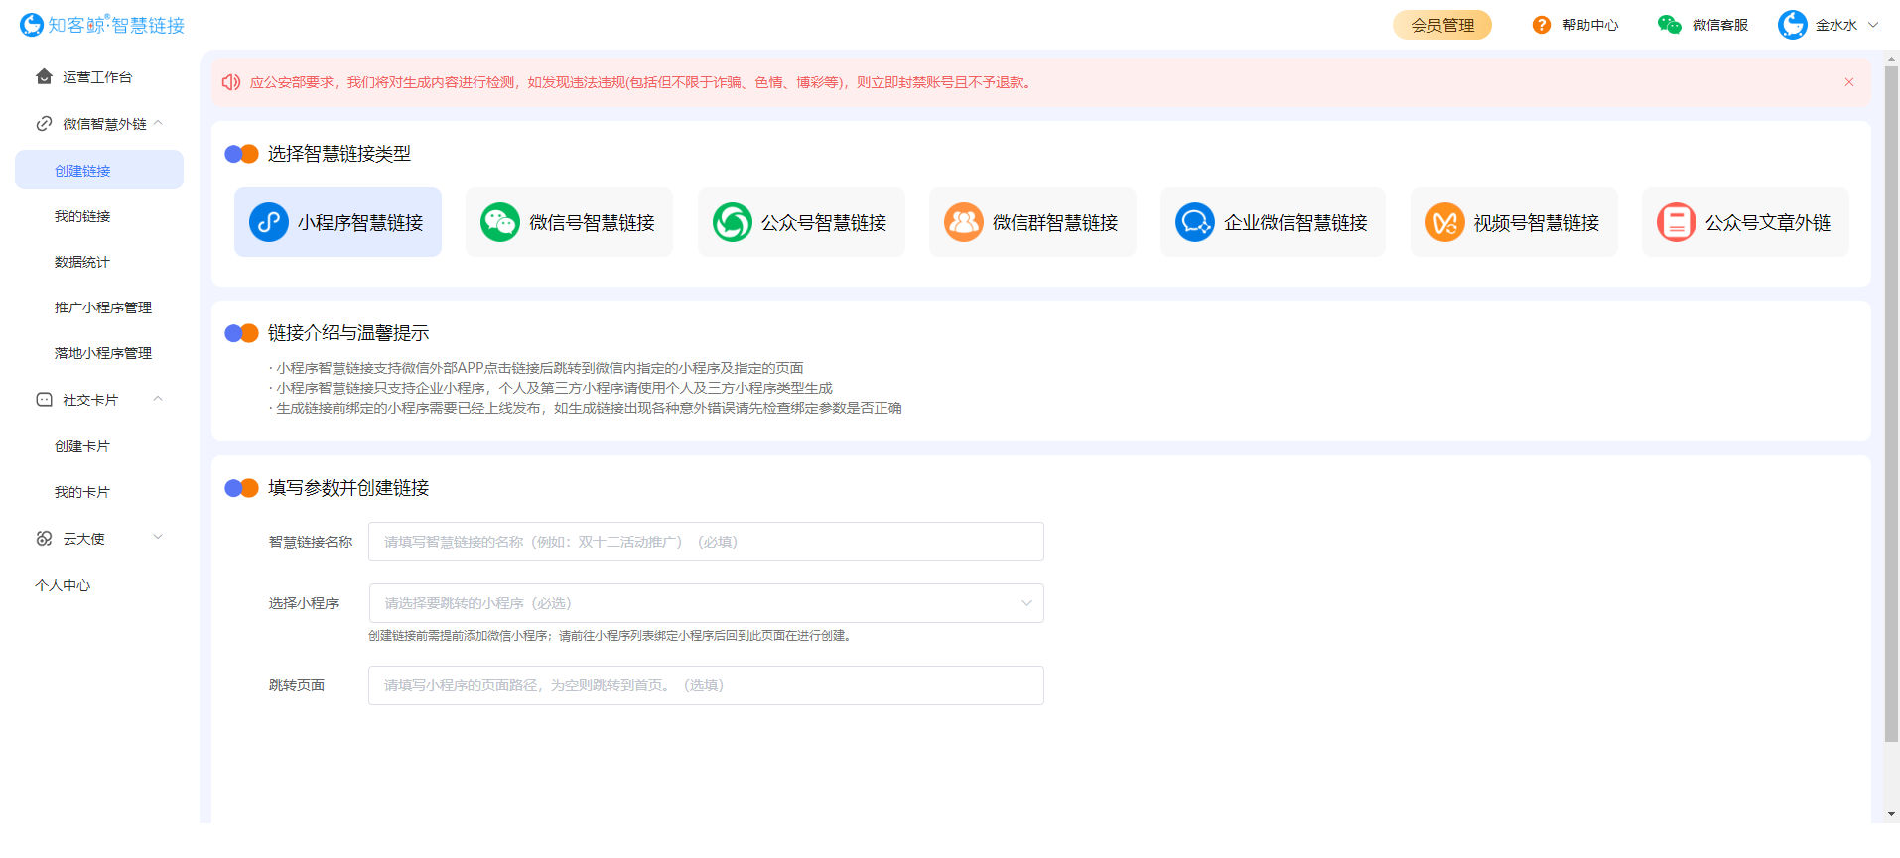Dismiss the red warning notice banner
The height and width of the screenshot is (858, 1900).
pyautogui.click(x=1848, y=82)
